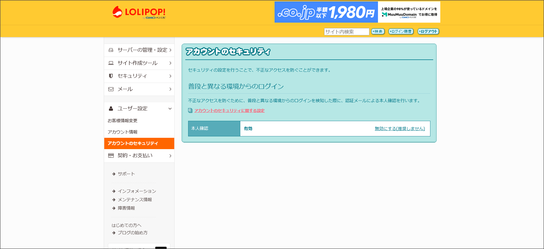This screenshot has width=544, height=249.
Task: Expand the メール menu chevron
Action: coord(170,89)
